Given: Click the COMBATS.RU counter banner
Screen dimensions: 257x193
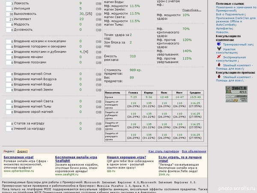Looking at the screenshot, I should 236,90.
